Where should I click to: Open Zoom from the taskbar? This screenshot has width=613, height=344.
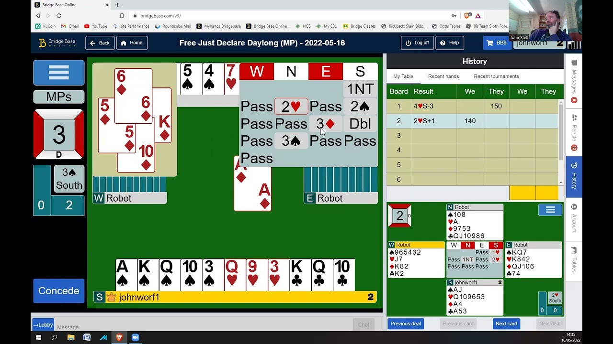click(x=135, y=337)
